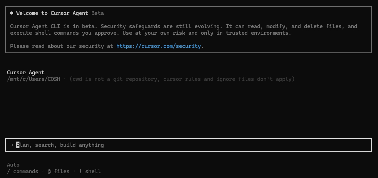Click the word 'anything' in the prompt placeholder
Image resolution: width=378 pixels, height=178 pixels.
pyautogui.click(x=91, y=145)
